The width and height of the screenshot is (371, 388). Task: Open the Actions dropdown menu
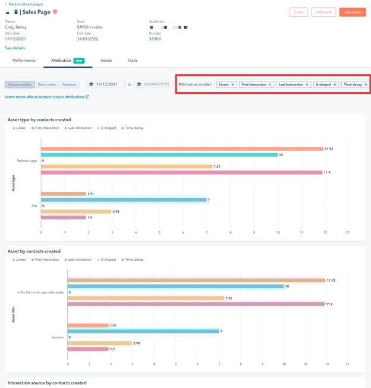323,12
